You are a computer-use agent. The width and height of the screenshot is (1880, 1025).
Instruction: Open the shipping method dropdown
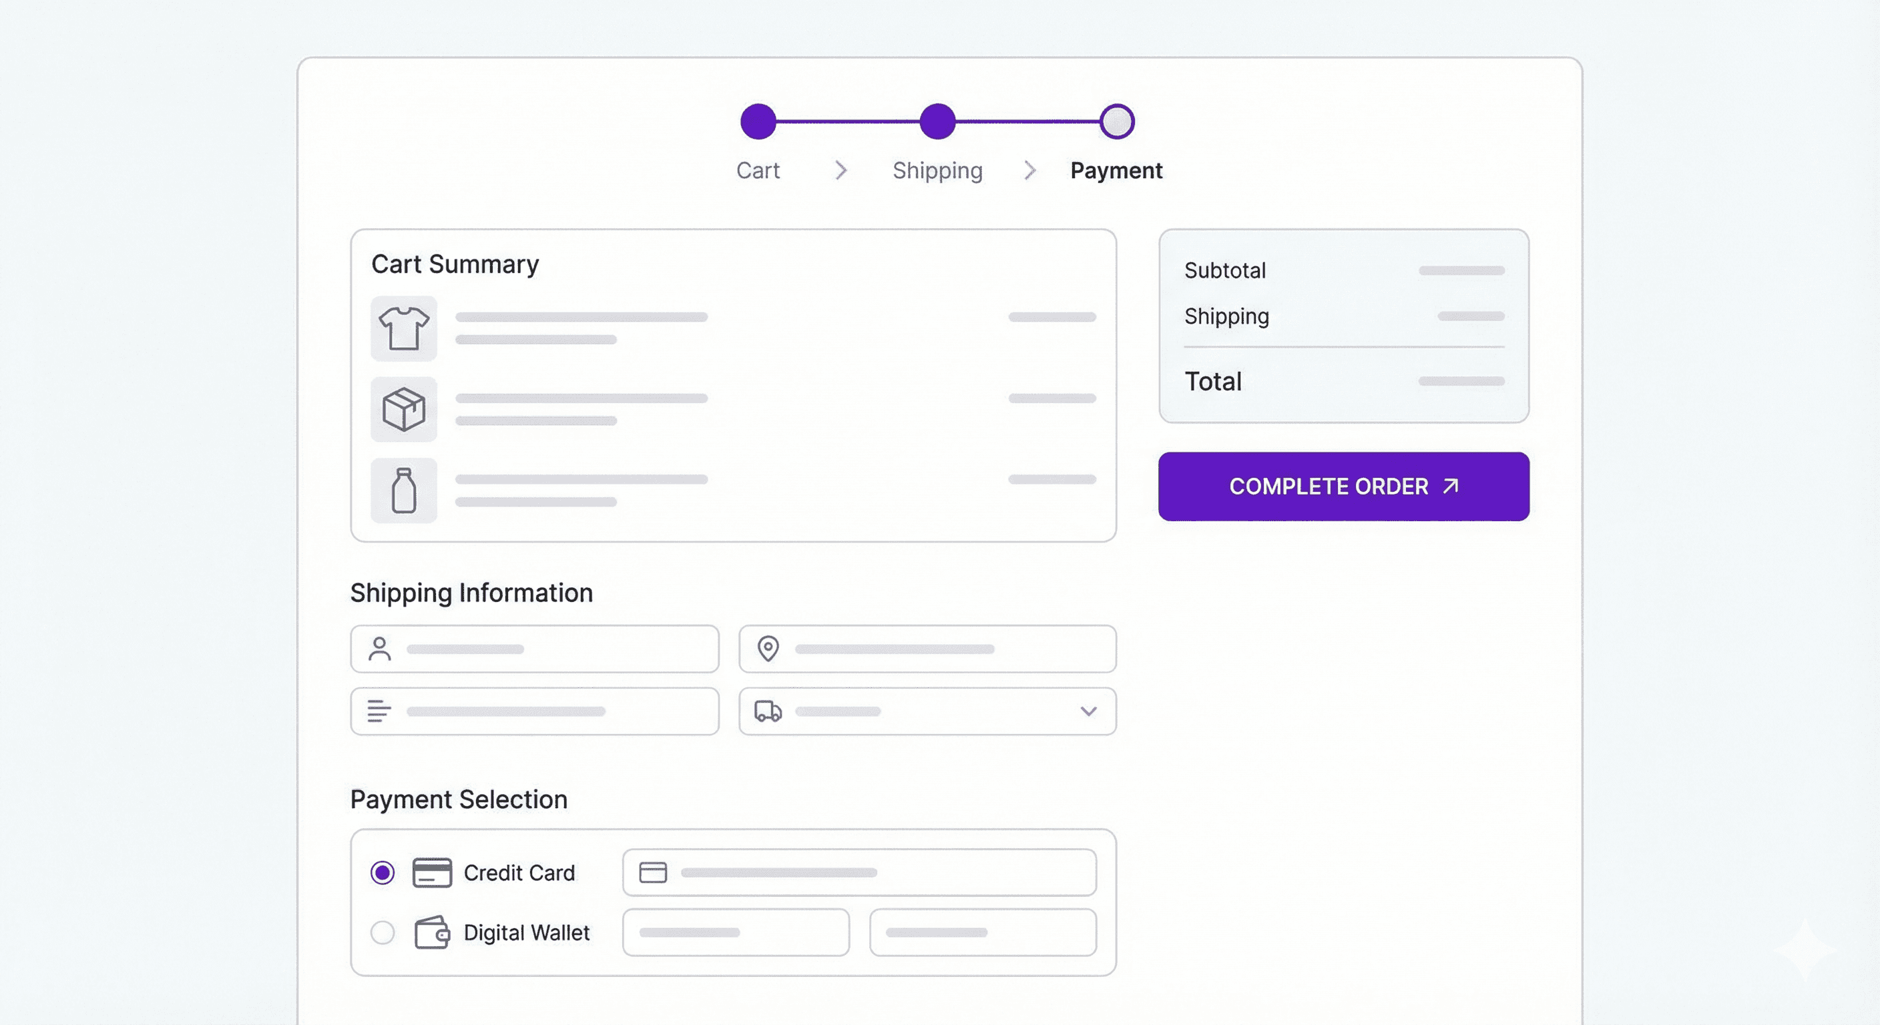1088,711
